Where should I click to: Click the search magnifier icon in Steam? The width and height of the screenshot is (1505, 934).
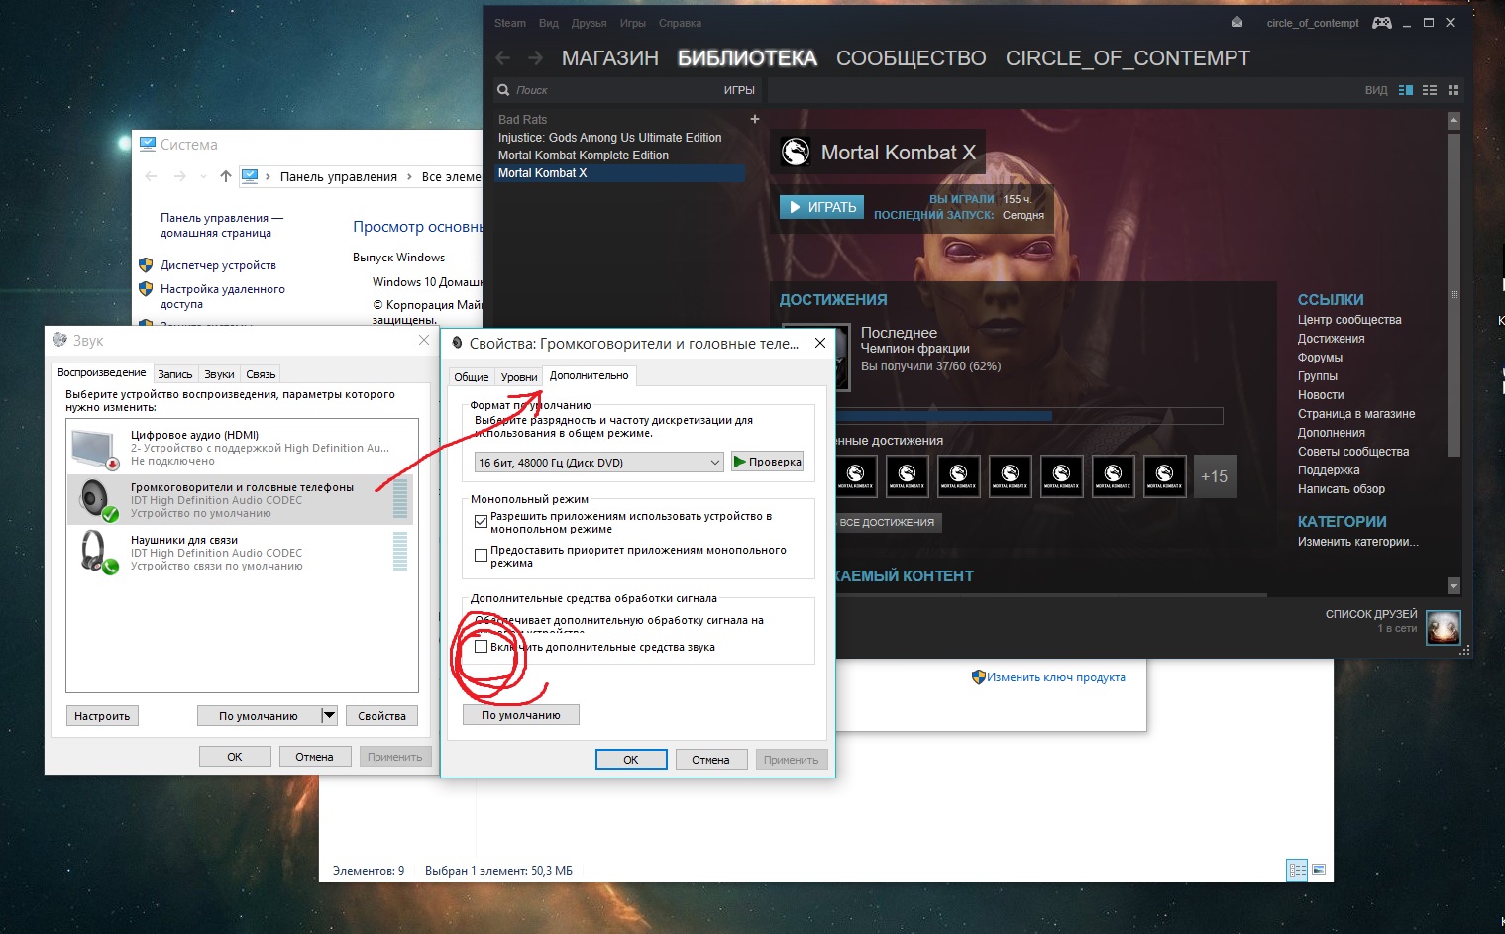pyautogui.click(x=503, y=90)
